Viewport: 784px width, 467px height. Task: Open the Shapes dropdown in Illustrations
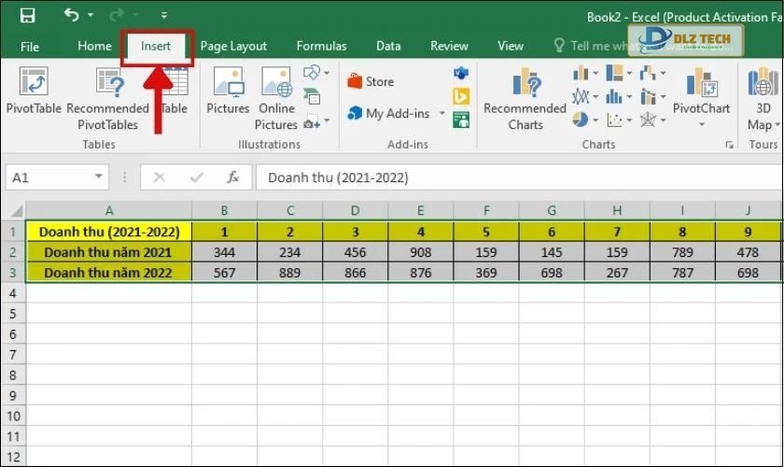(x=325, y=73)
